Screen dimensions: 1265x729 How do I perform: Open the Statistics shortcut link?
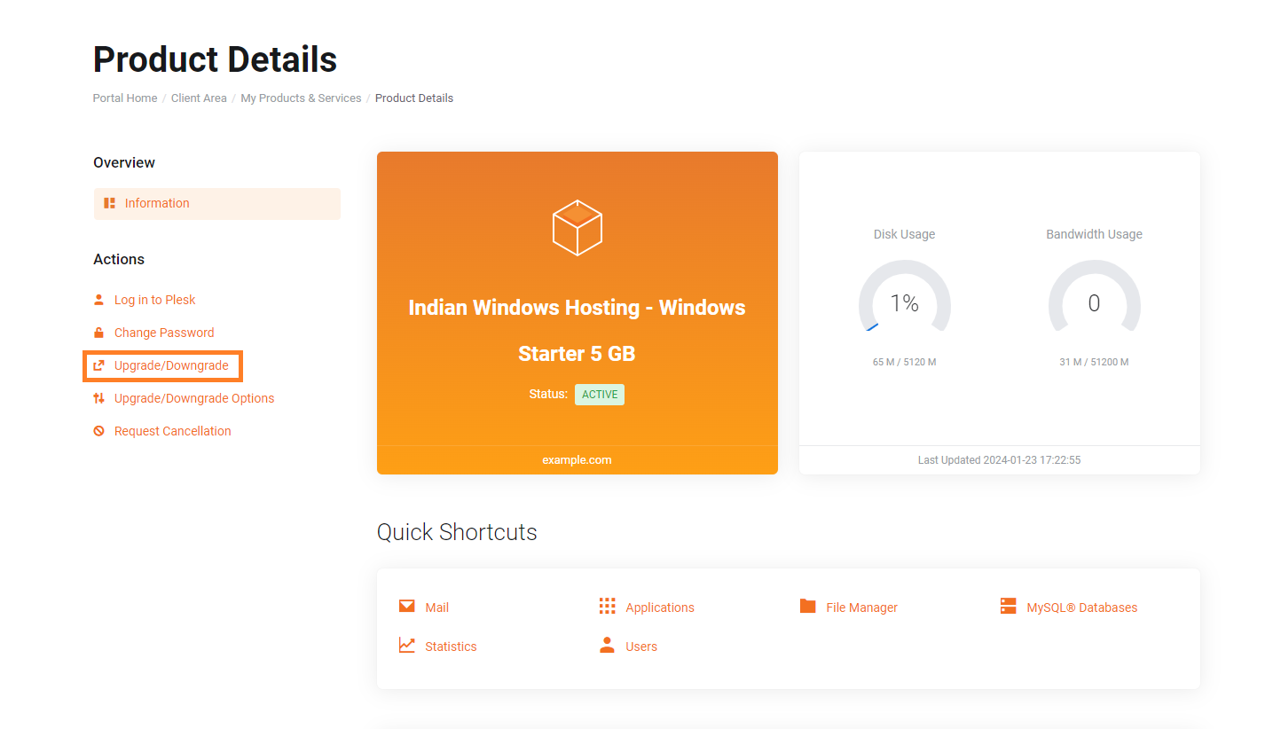pyautogui.click(x=451, y=647)
